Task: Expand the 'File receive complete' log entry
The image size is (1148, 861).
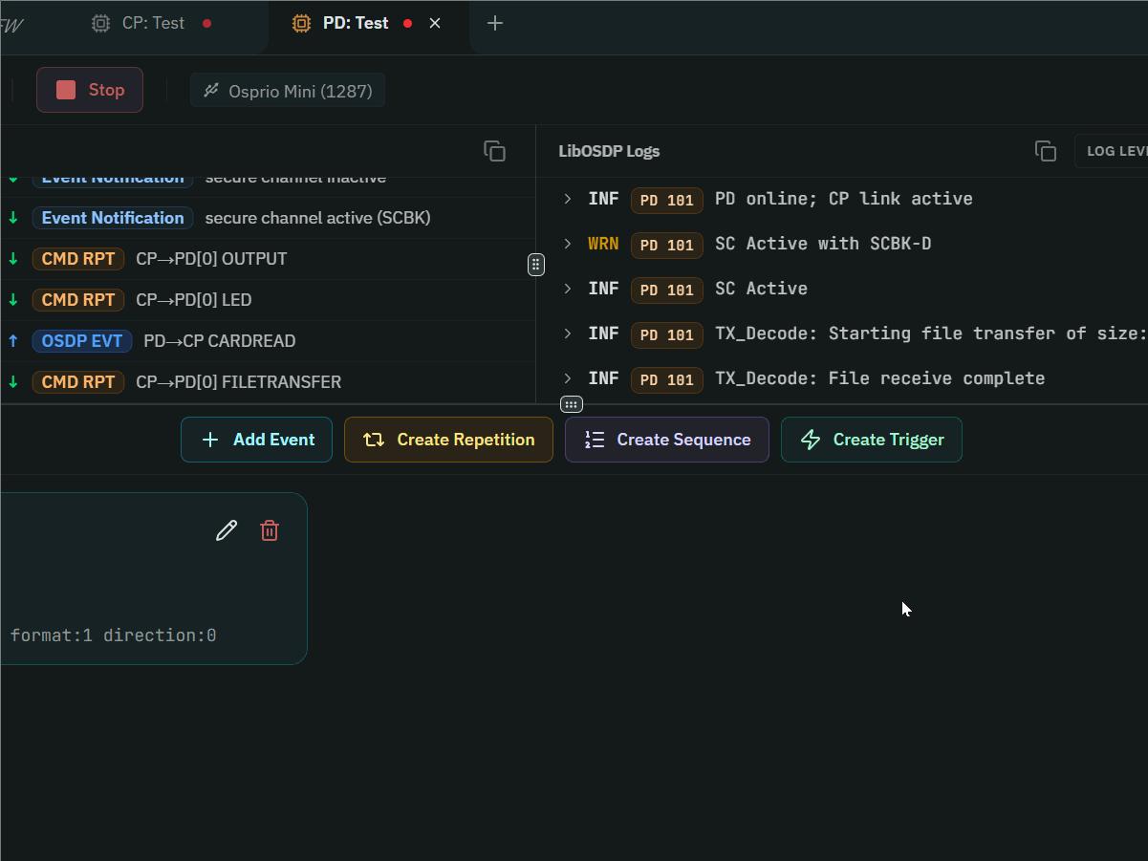Action: [x=567, y=378]
